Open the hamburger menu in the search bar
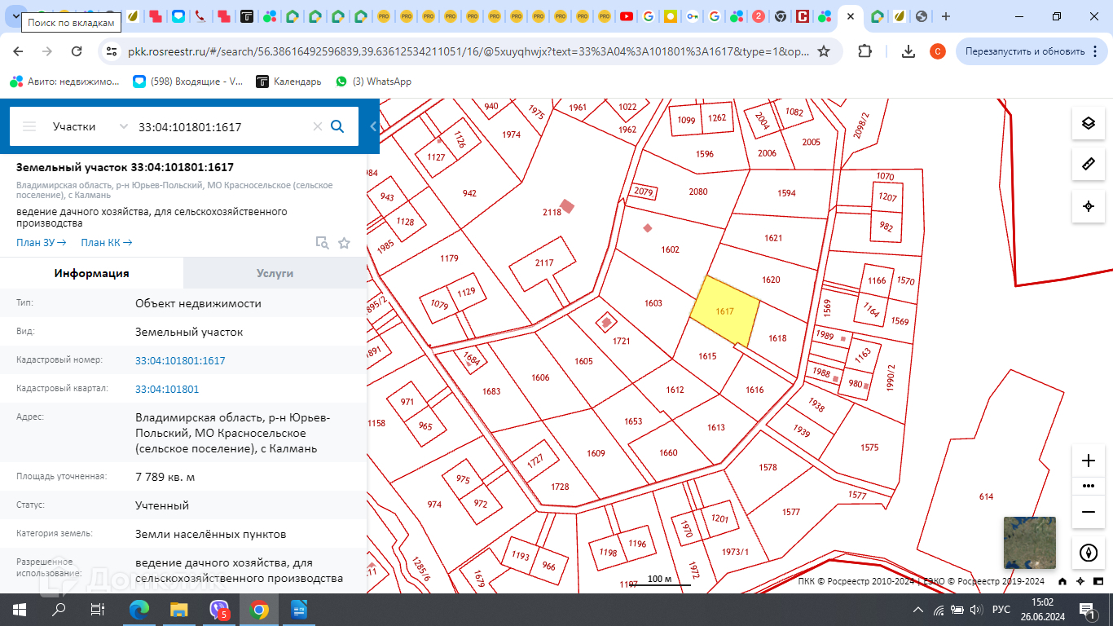Screen dimensions: 1113x626 tap(29, 126)
